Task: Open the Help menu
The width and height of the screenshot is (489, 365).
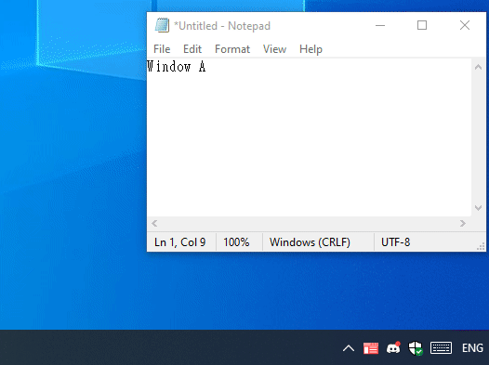Action: click(x=311, y=49)
